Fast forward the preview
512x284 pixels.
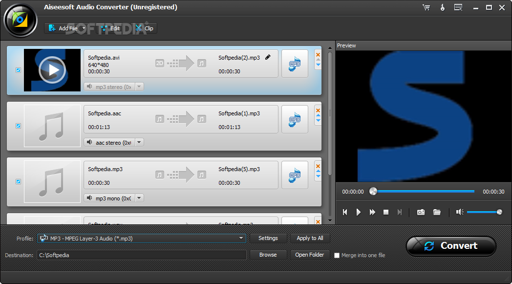click(372, 212)
